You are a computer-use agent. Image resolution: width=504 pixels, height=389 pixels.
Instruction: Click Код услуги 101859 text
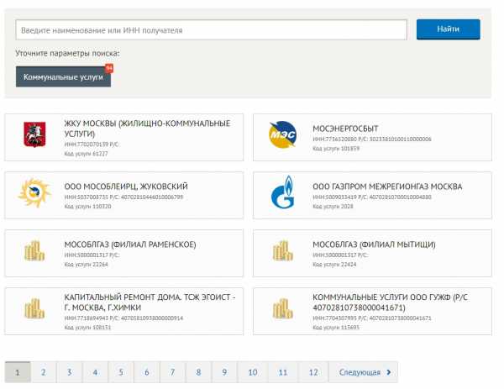tap(336, 149)
